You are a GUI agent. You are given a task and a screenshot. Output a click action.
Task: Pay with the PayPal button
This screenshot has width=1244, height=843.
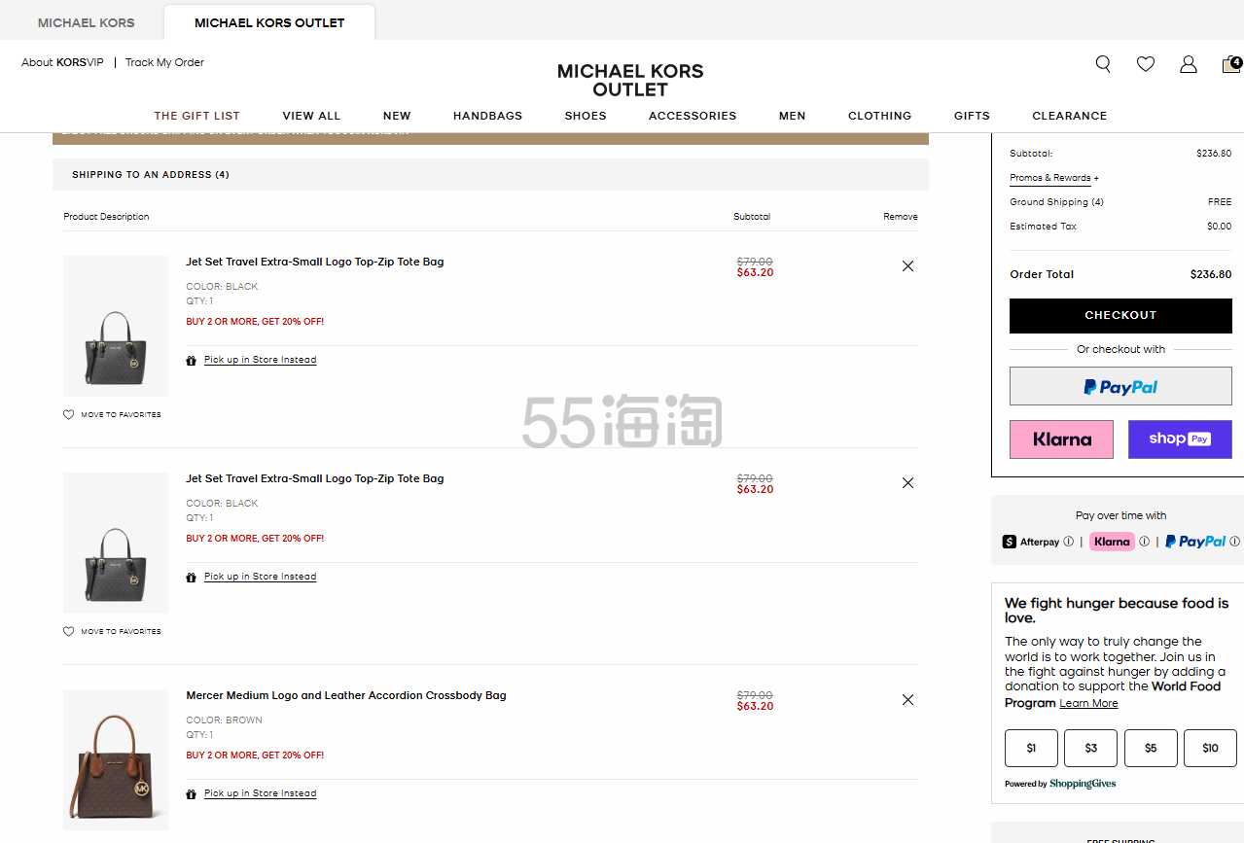click(1120, 387)
